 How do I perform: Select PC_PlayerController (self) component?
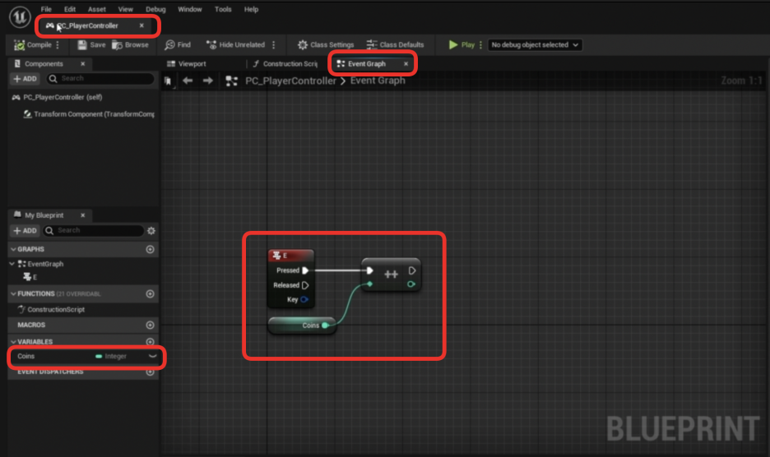pos(58,97)
